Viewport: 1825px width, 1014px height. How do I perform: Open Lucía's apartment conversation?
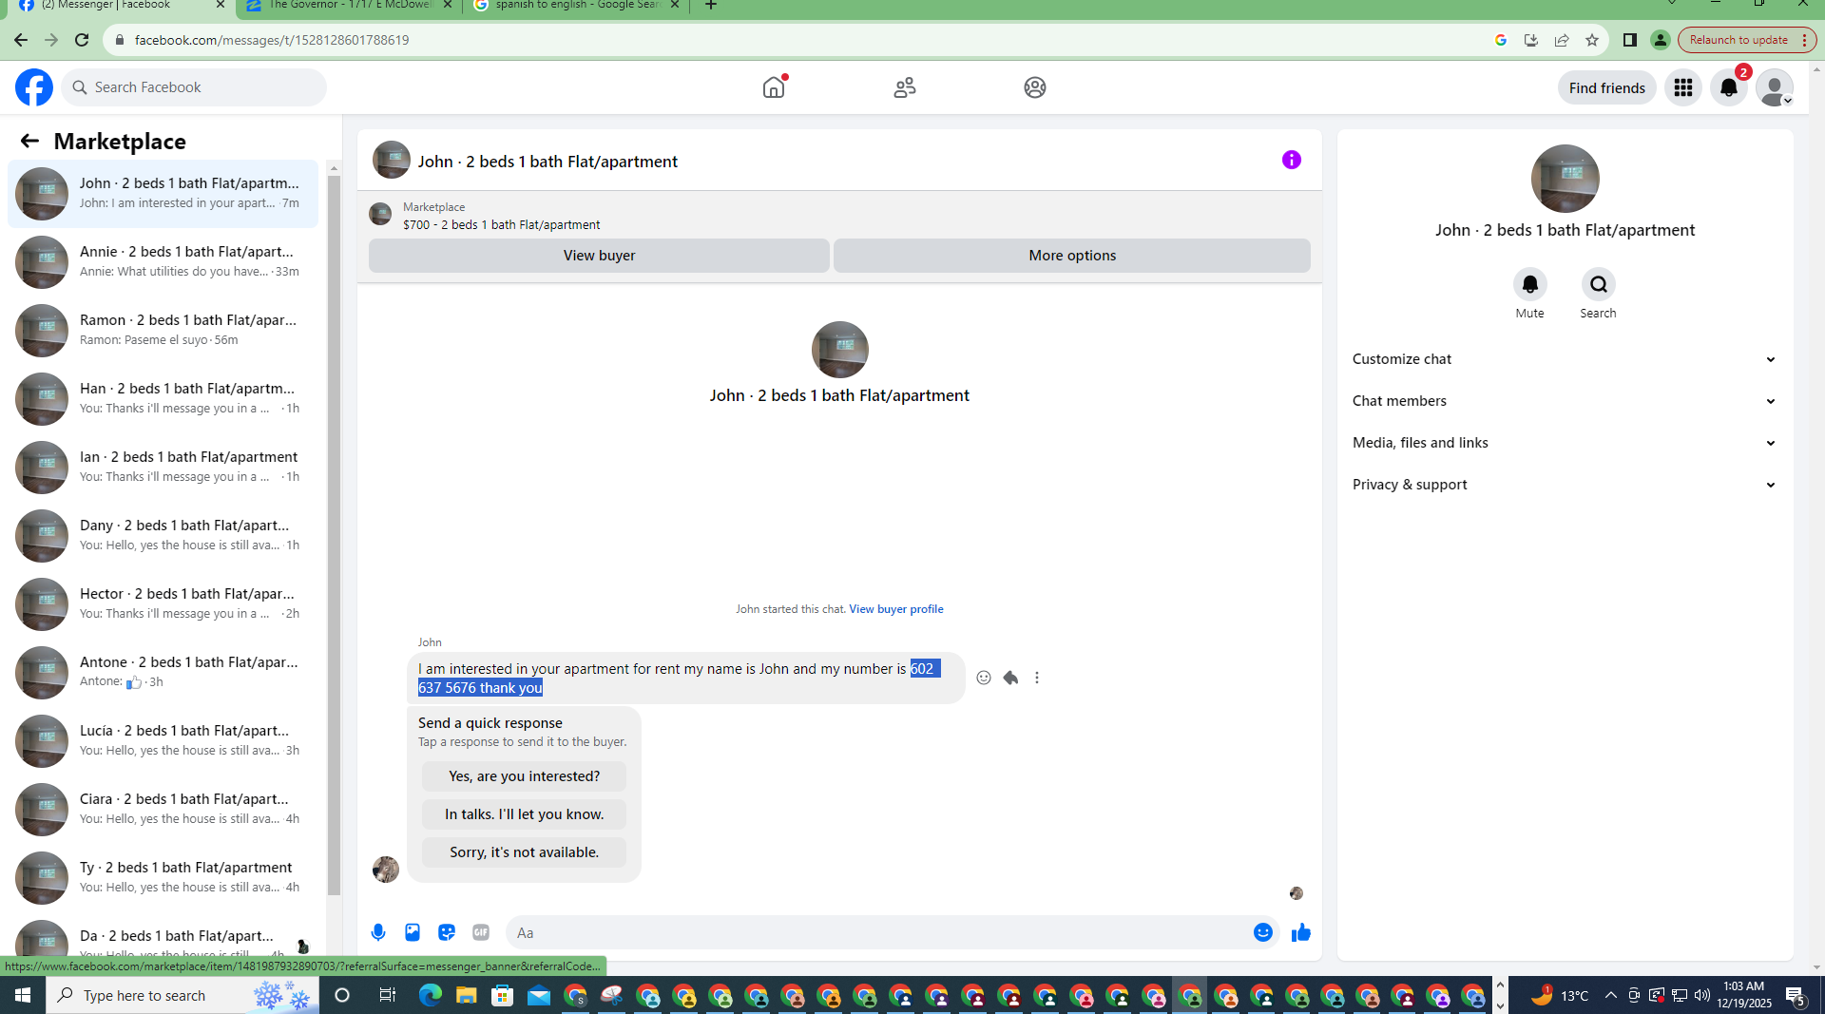click(163, 741)
